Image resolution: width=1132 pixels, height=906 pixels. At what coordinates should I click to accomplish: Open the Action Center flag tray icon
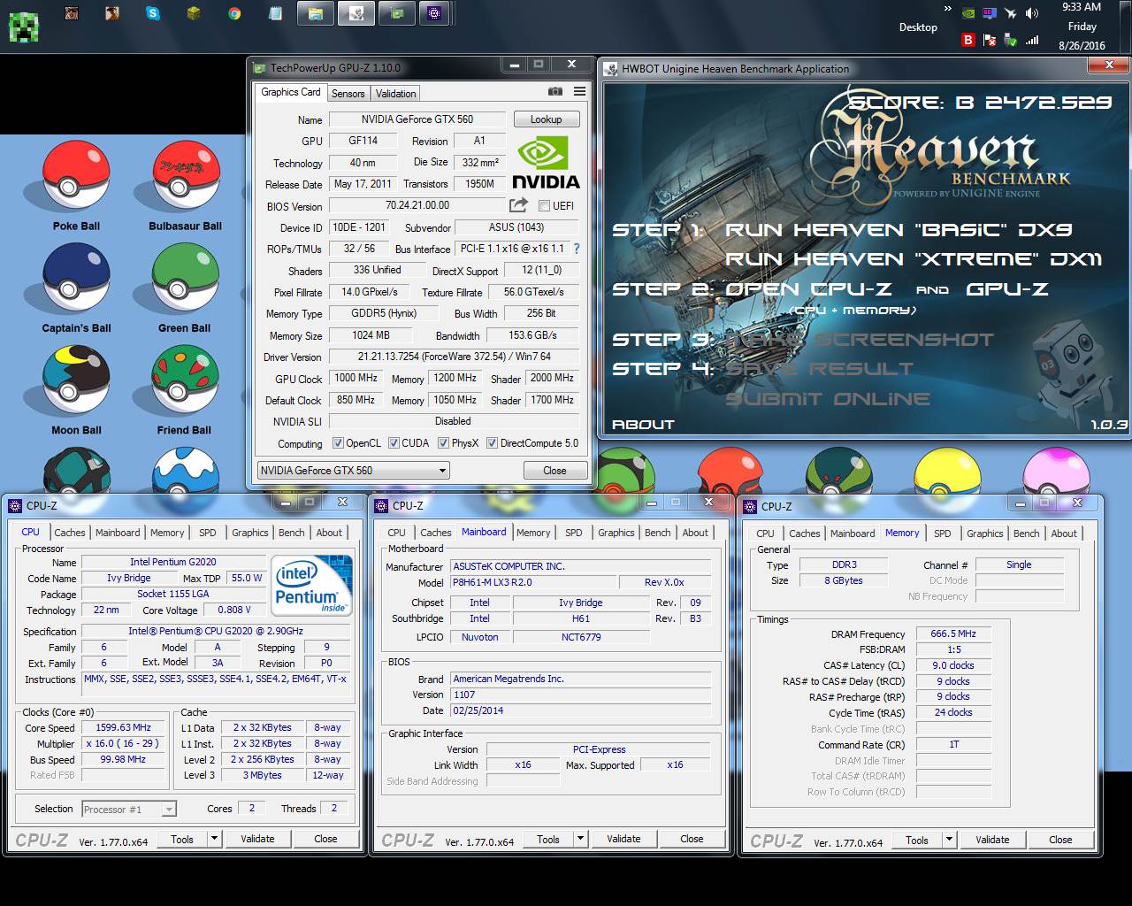pos(990,40)
